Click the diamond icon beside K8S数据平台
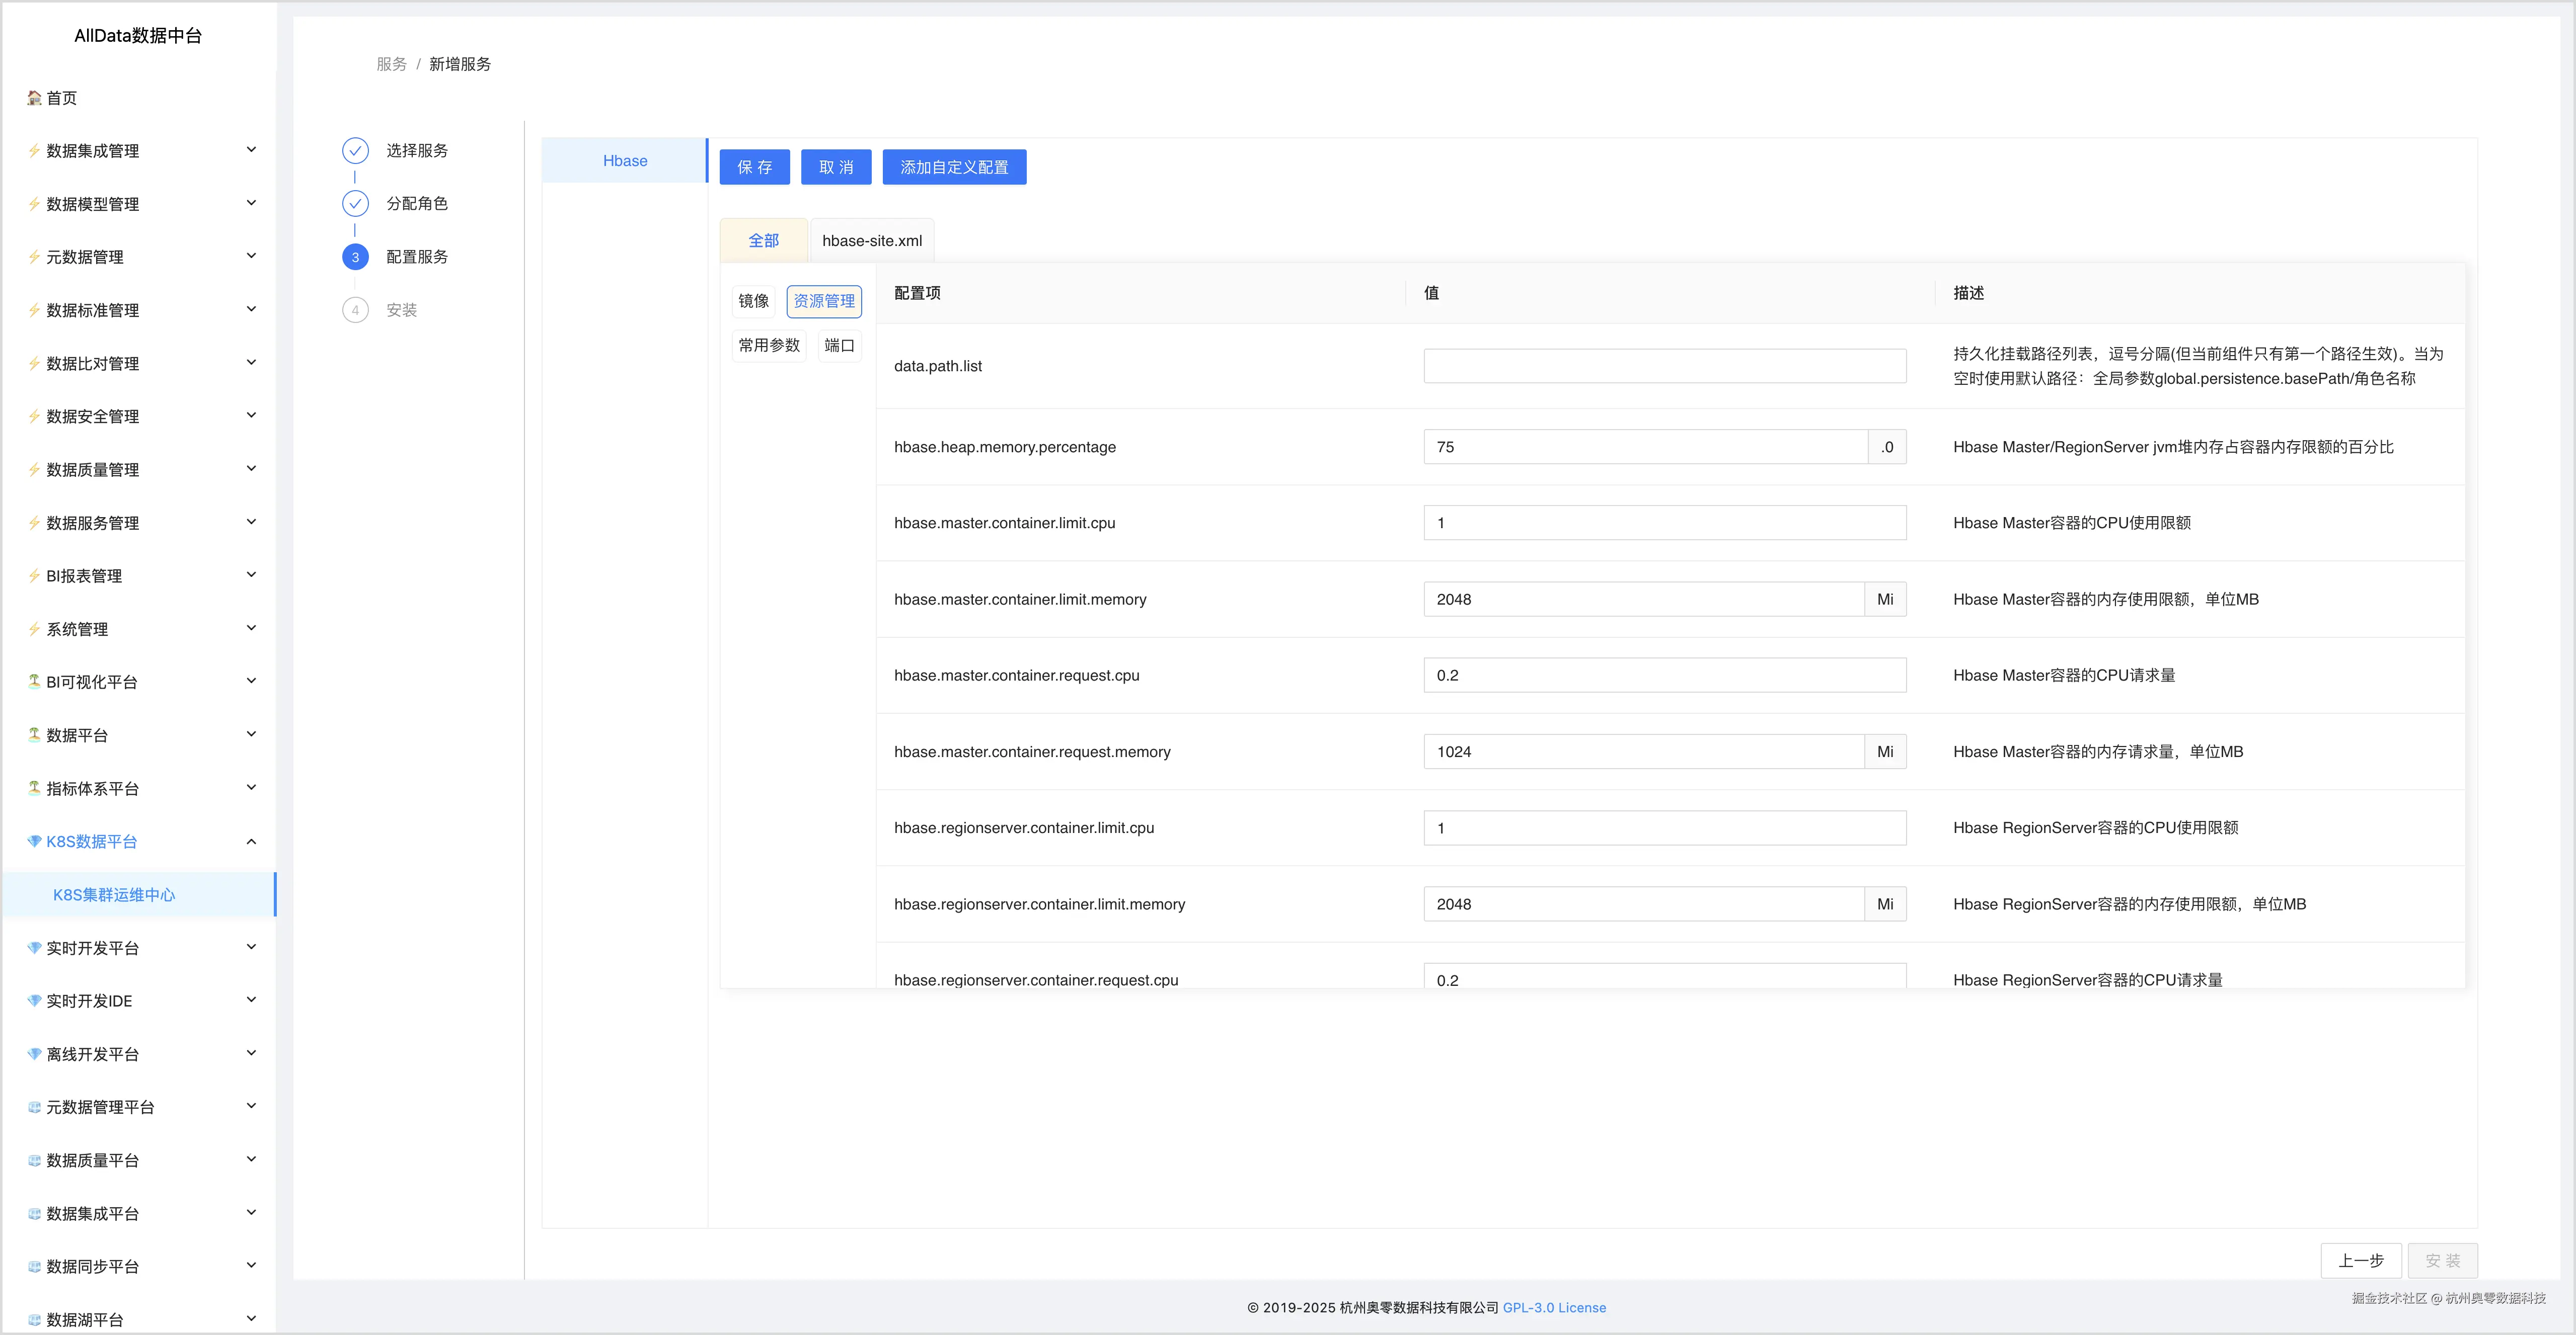This screenshot has width=2576, height=1335. (x=34, y=842)
